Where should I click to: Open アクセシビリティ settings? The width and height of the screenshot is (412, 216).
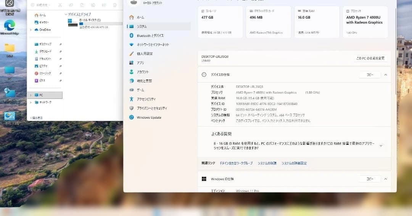click(x=159, y=99)
